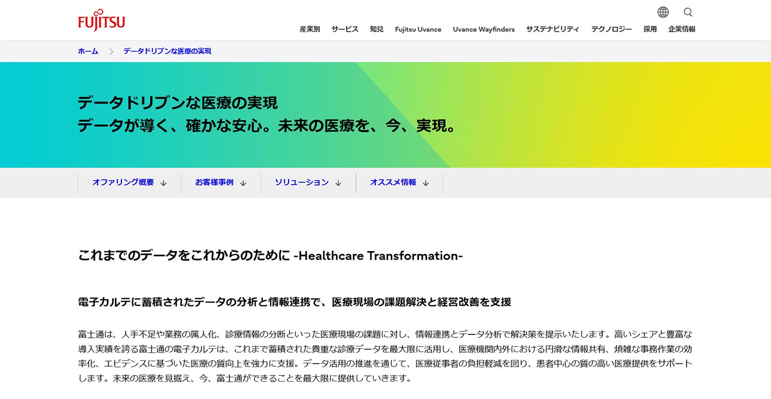Viewport: 771px width, 399px height.
Task: Click the Fujitsu logo
Action: 101,20
